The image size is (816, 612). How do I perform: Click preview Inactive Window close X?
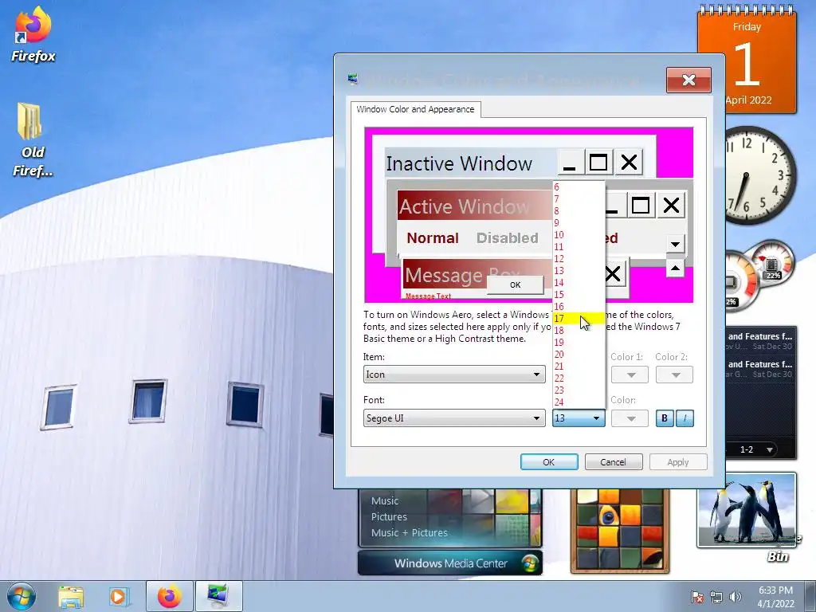(629, 163)
